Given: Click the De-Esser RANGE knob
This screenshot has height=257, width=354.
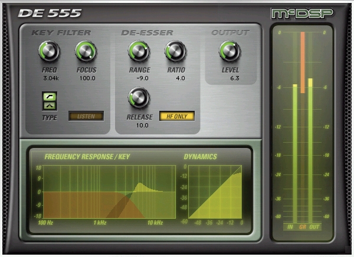Looking at the screenshot, I should point(139,51).
